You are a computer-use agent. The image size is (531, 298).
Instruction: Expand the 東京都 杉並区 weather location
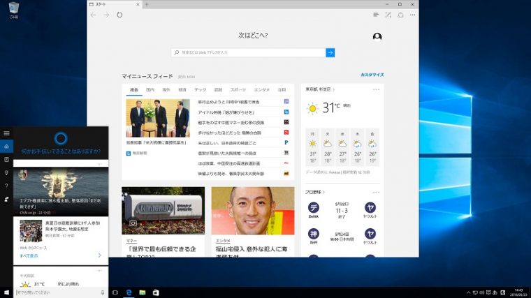[x=320, y=89]
